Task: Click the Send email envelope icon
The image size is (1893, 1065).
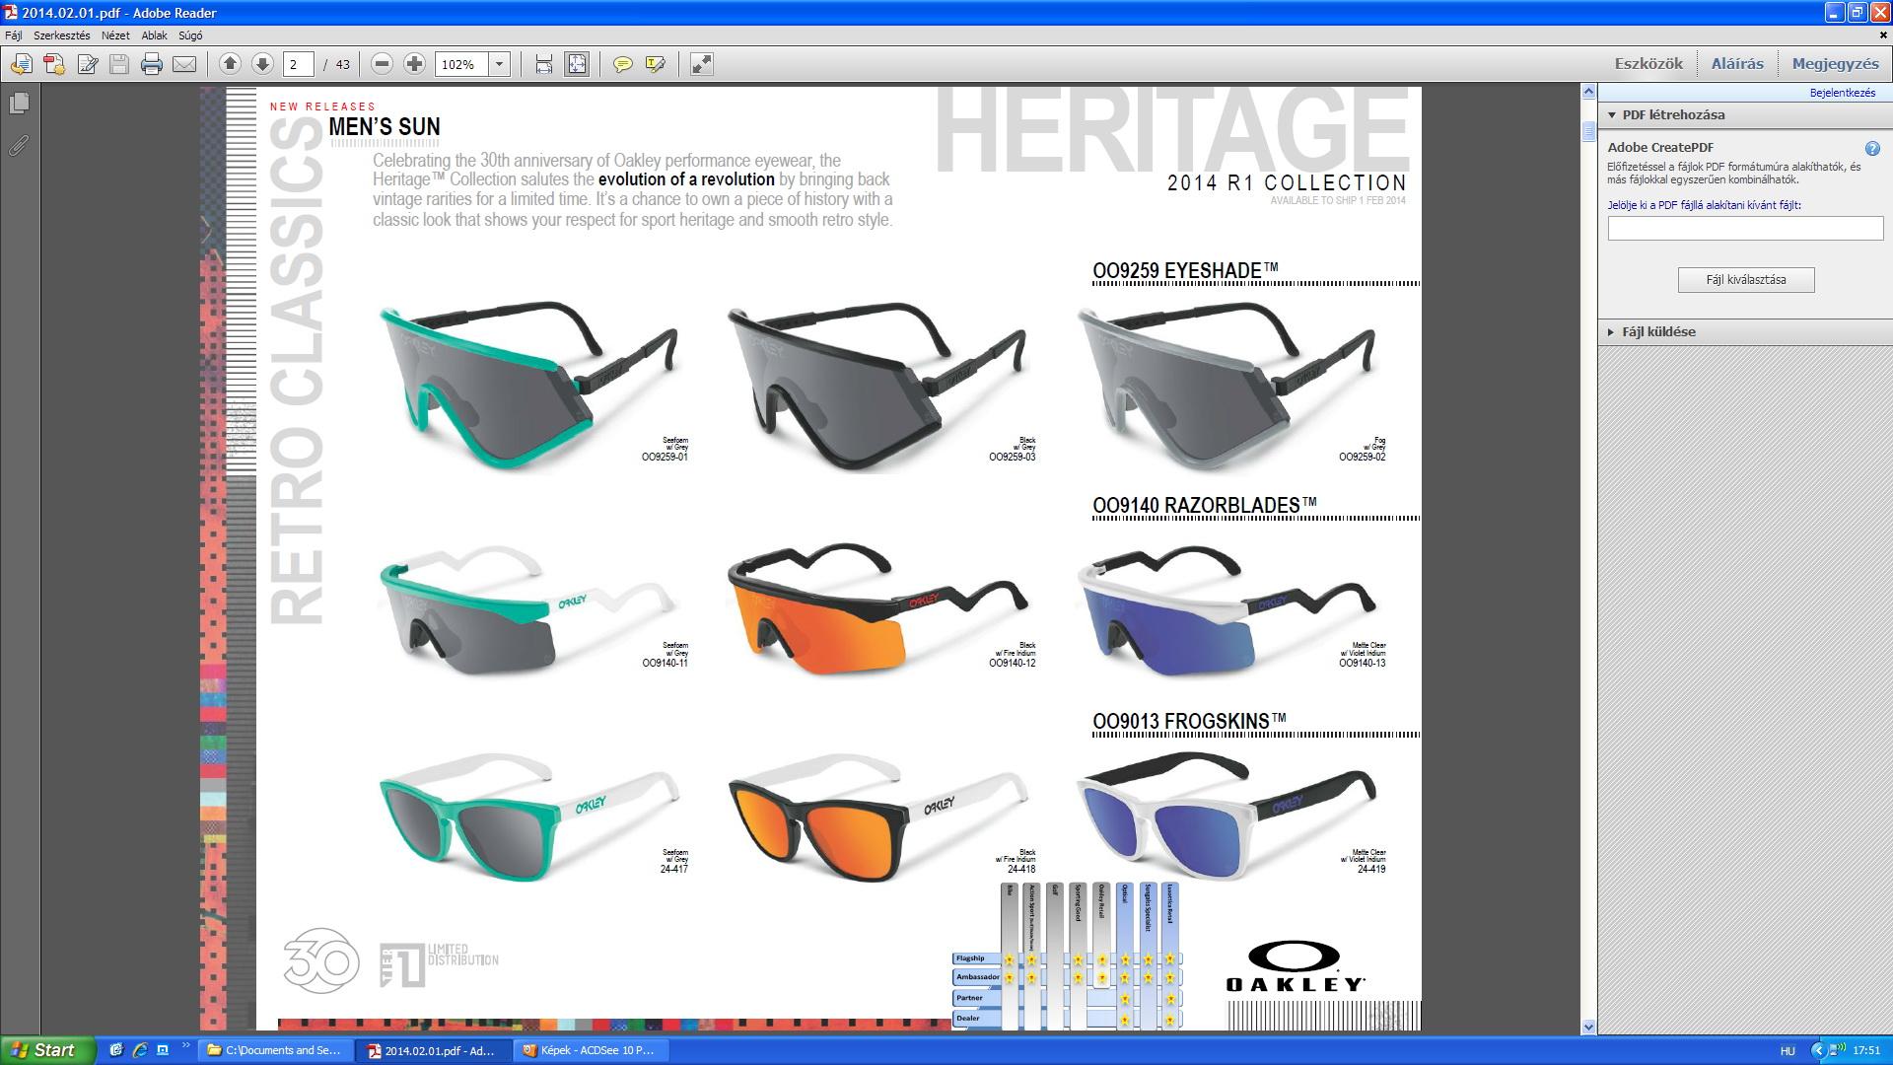Action: (x=184, y=64)
